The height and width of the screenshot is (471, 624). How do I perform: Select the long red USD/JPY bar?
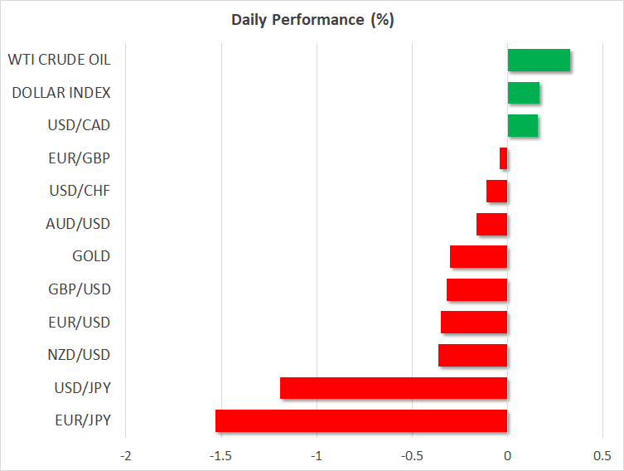394,388
